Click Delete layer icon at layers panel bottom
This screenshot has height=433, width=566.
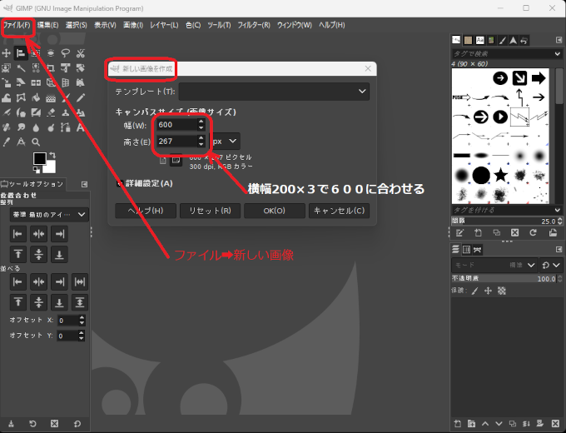555,424
